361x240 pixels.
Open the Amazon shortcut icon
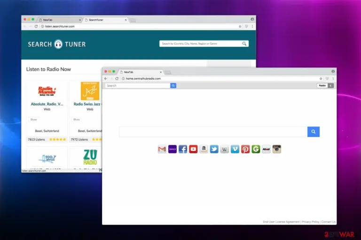(204, 149)
